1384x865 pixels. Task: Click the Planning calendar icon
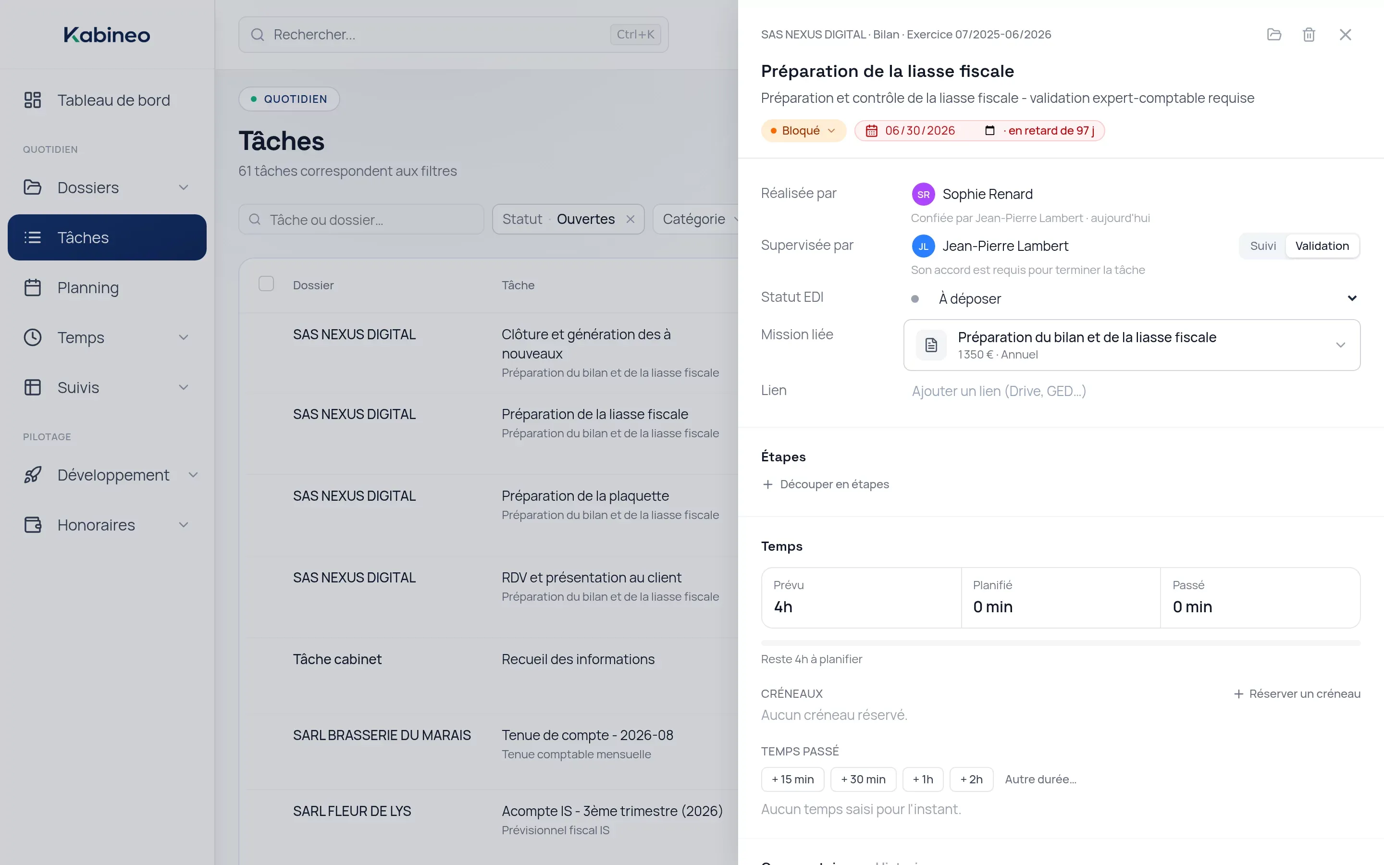tap(33, 287)
